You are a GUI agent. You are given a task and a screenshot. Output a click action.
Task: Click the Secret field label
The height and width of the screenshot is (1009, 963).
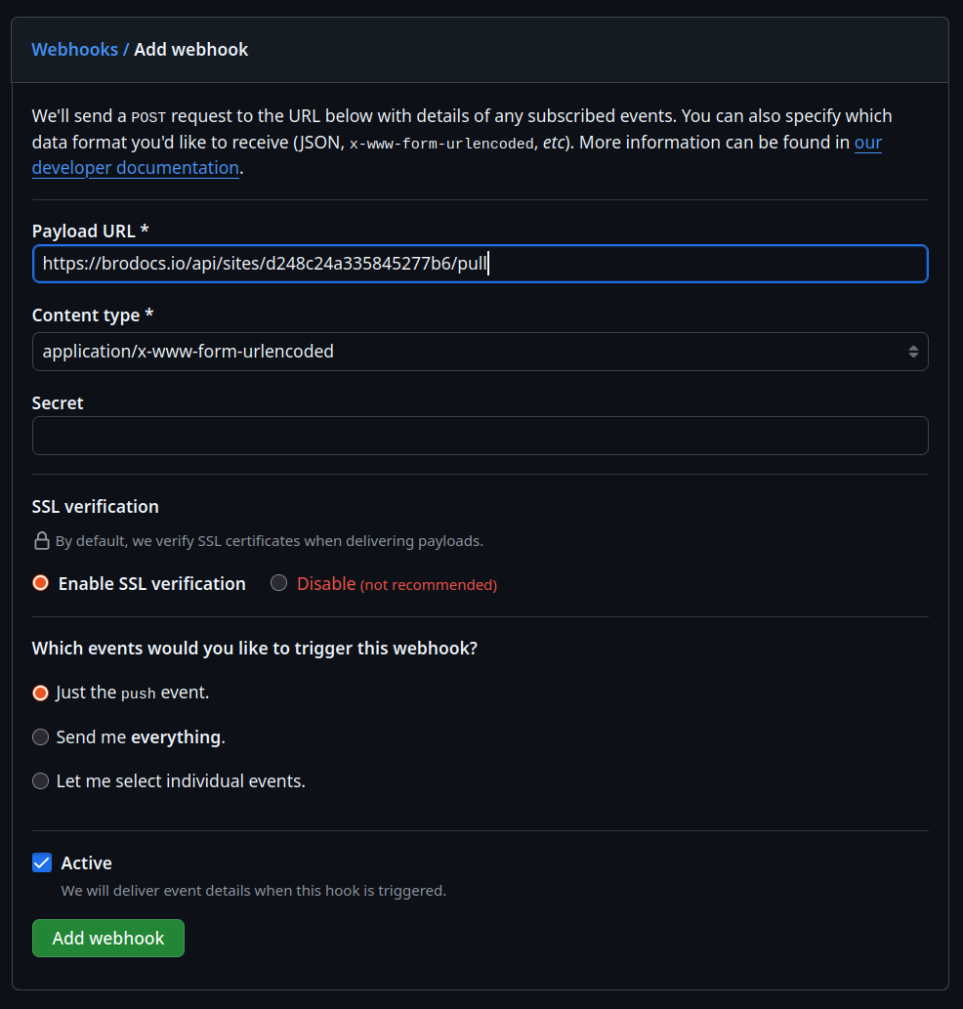pos(58,403)
